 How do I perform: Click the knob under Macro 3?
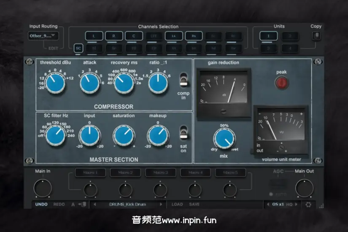point(160,190)
